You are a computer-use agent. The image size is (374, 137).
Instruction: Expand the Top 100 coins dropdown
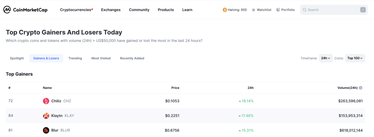[355, 58]
